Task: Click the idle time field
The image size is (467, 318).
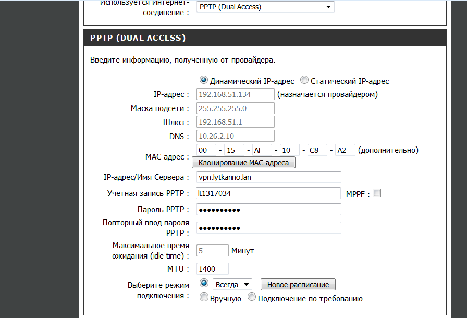Action: tap(212, 251)
